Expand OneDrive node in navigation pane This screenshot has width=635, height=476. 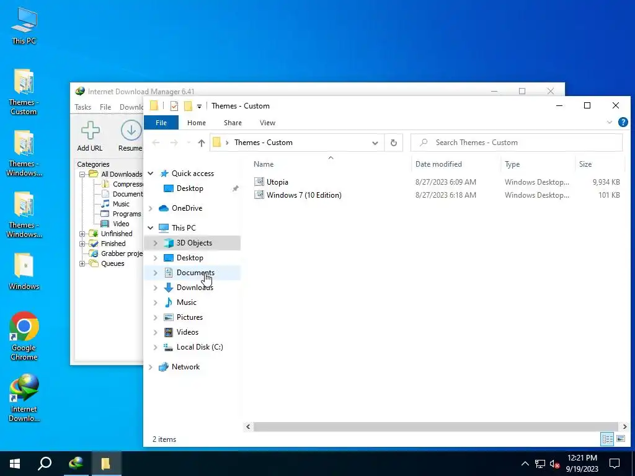tap(151, 208)
